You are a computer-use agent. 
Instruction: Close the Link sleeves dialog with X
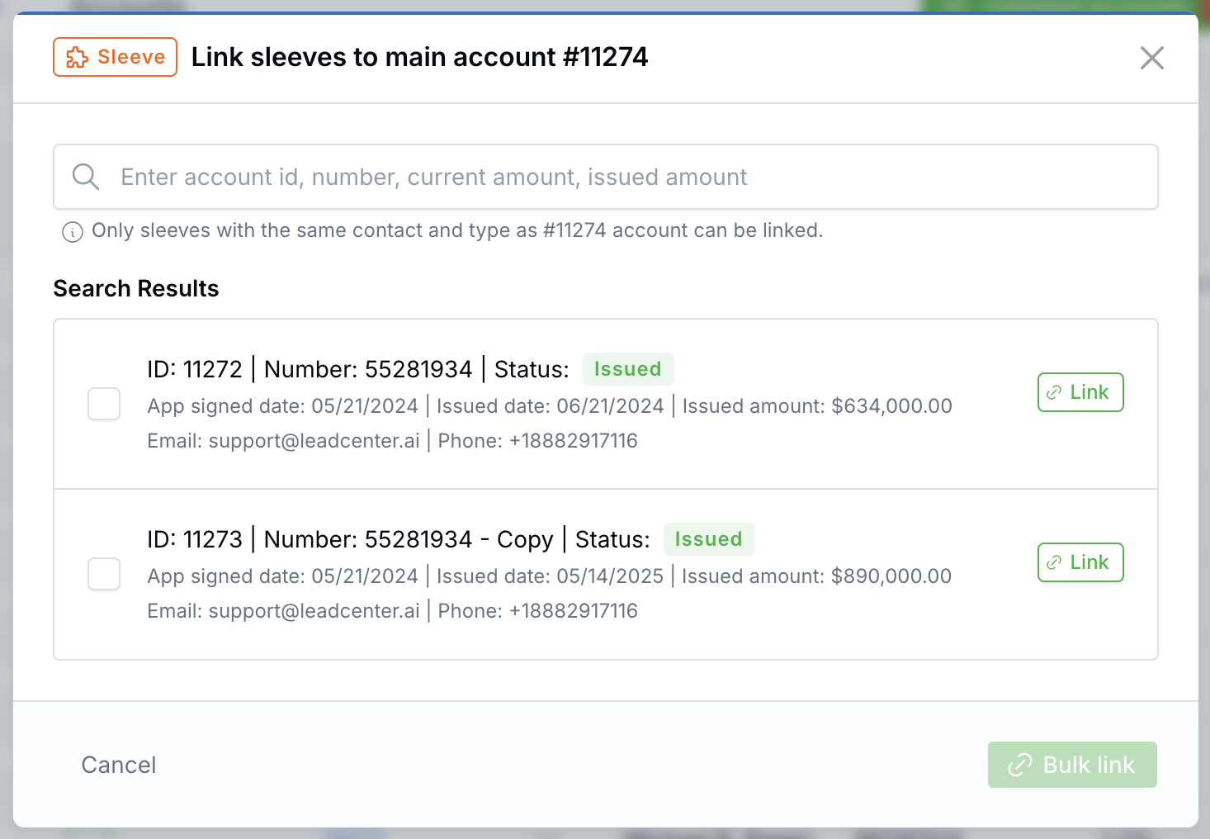pyautogui.click(x=1151, y=58)
